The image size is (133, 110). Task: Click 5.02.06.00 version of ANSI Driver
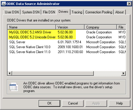click(65, 32)
